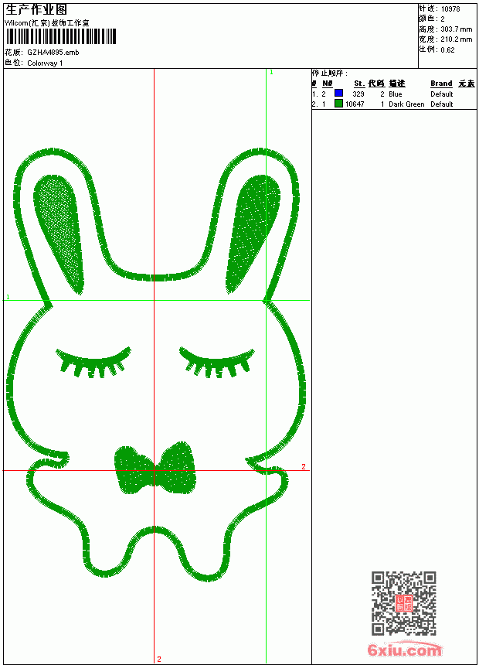The image size is (479, 665).
Task: Click the rabbit's bow tie shape
Action: [155, 468]
